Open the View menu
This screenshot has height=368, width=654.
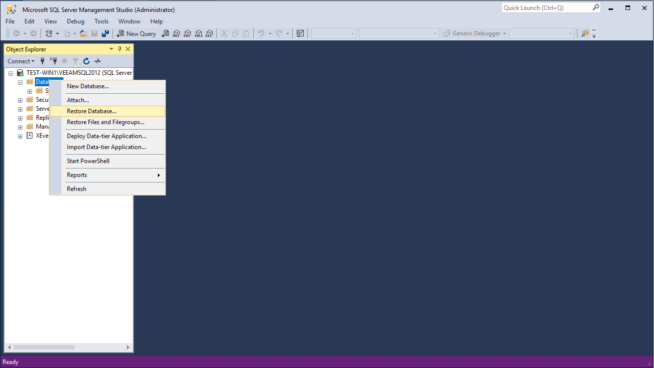click(x=50, y=21)
